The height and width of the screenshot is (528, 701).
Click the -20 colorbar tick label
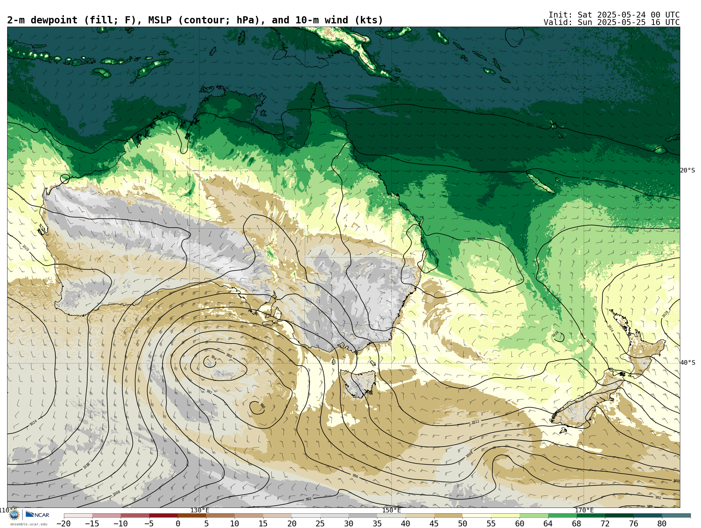pos(64,523)
